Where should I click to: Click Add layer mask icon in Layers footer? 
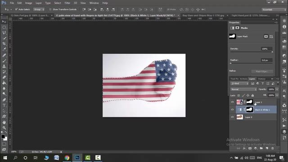coord(250,148)
